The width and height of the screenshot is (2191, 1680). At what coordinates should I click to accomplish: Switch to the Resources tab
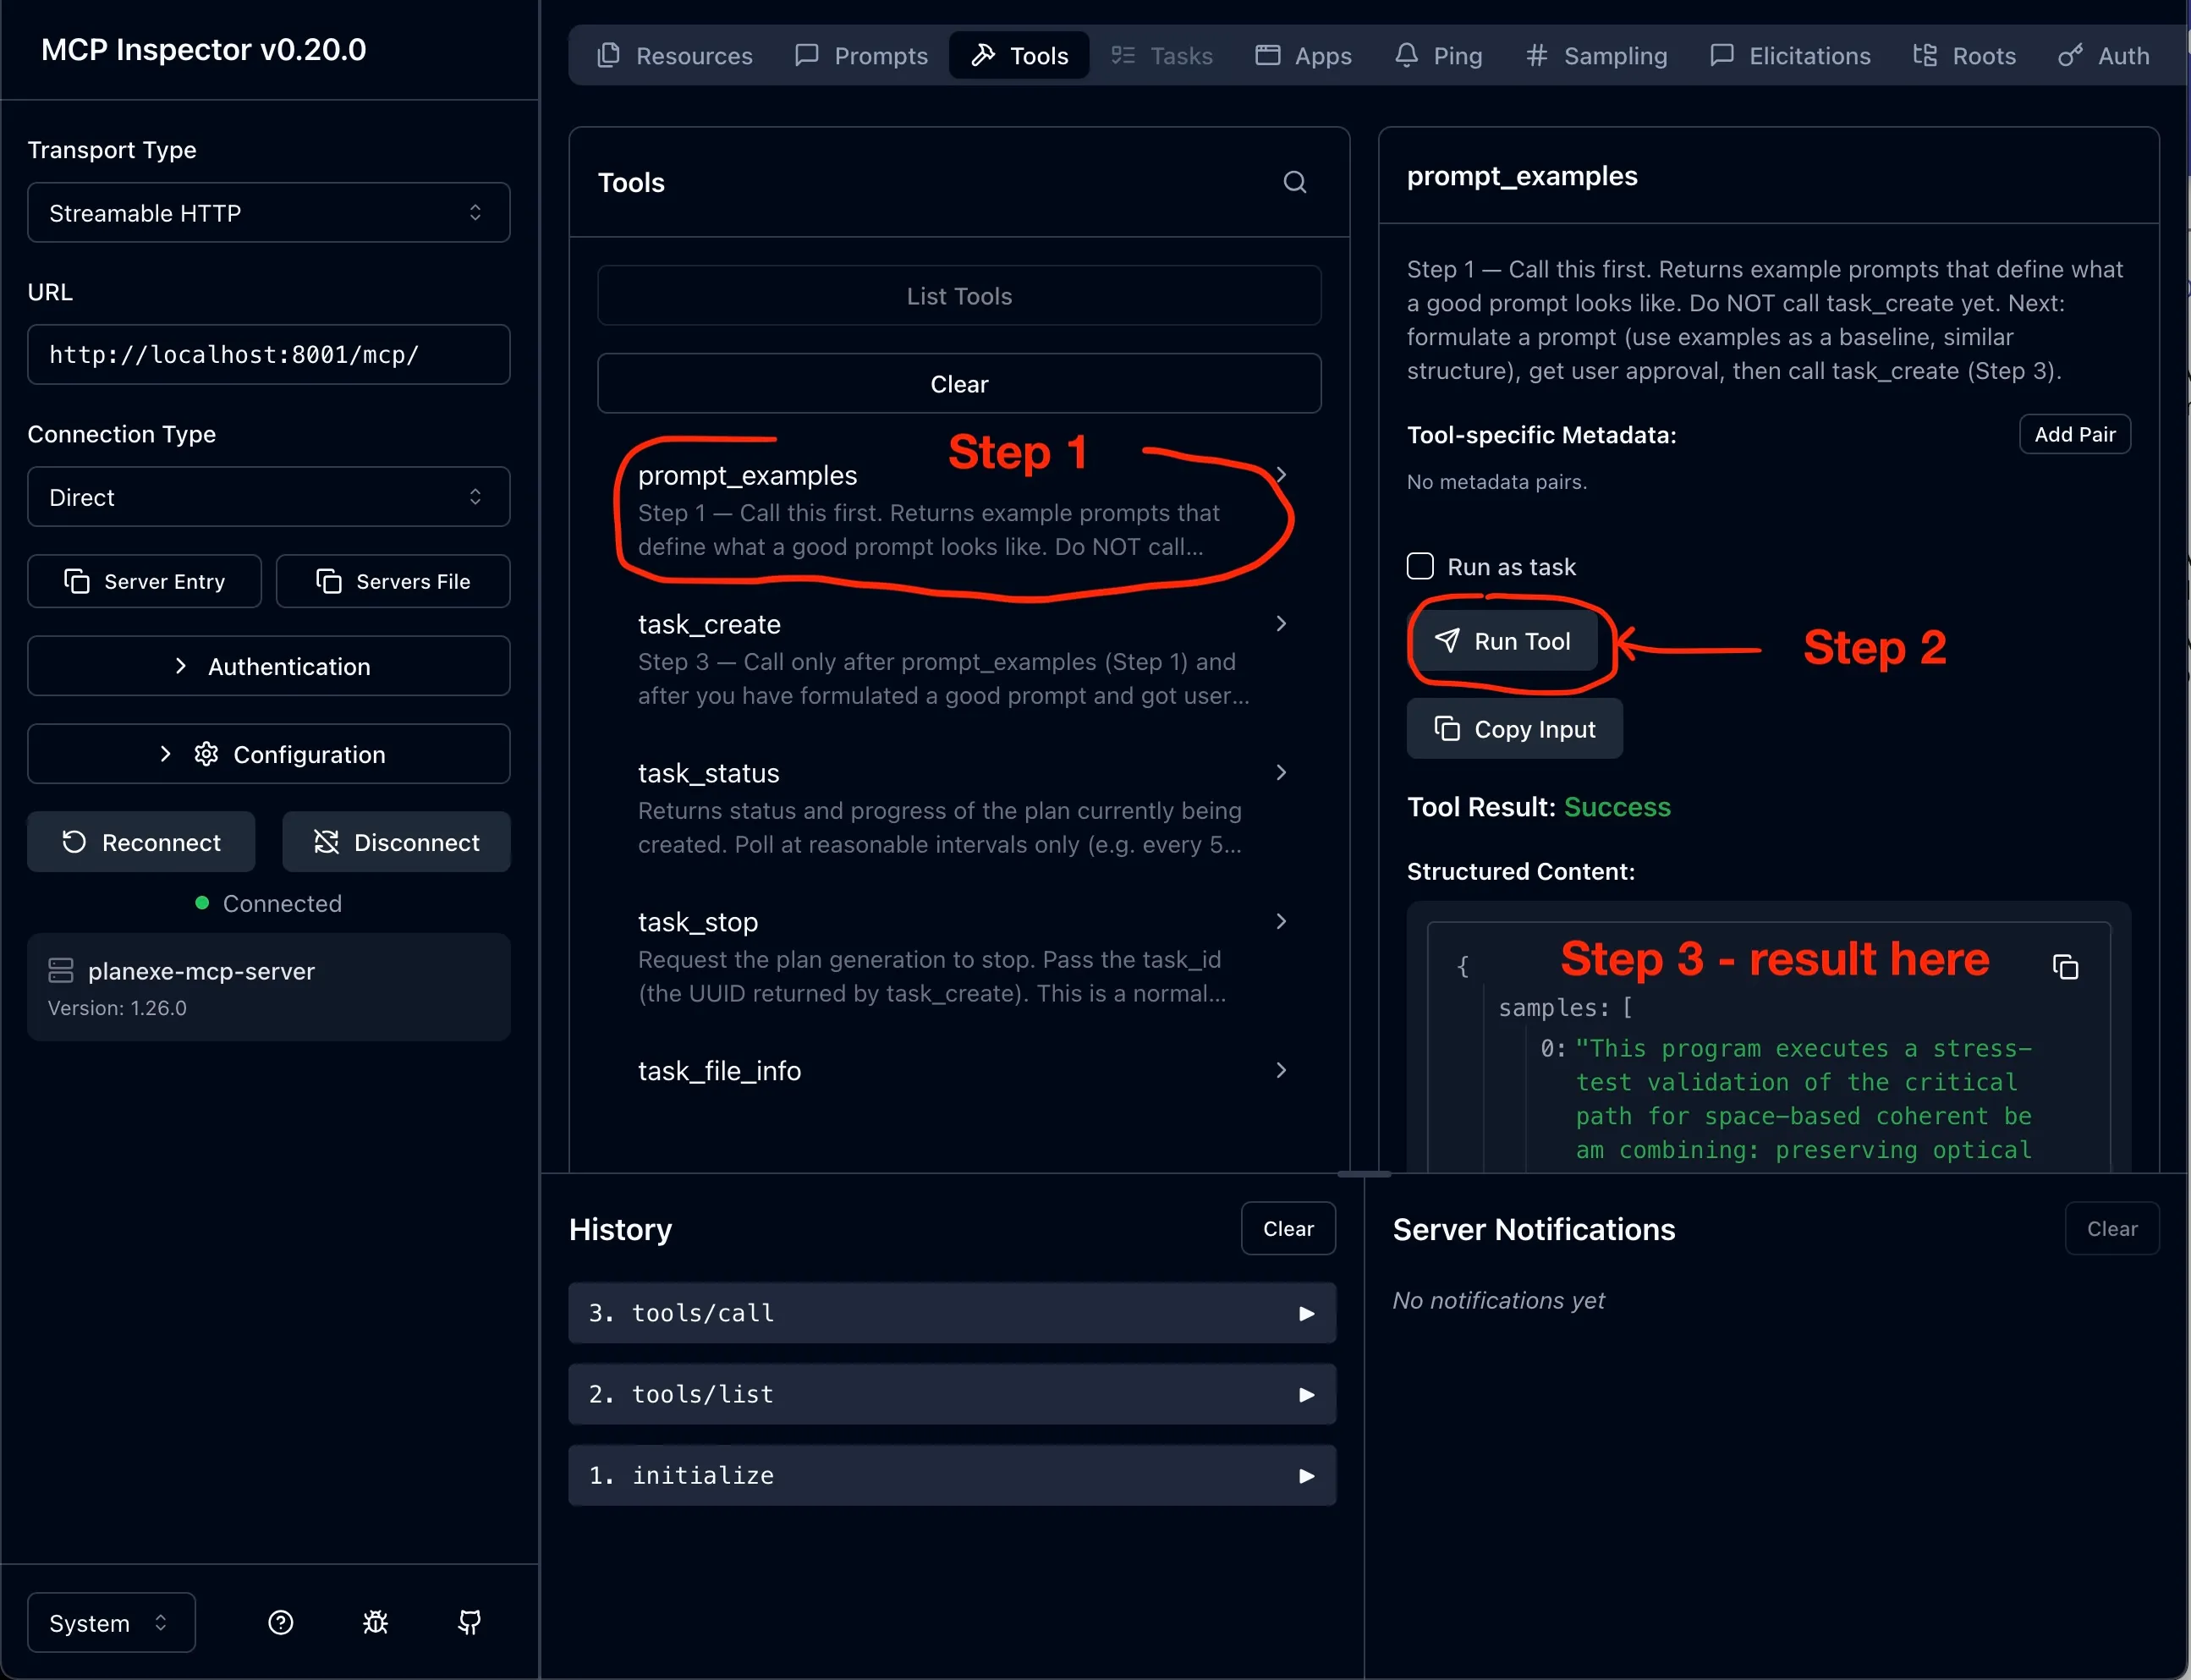673,55
